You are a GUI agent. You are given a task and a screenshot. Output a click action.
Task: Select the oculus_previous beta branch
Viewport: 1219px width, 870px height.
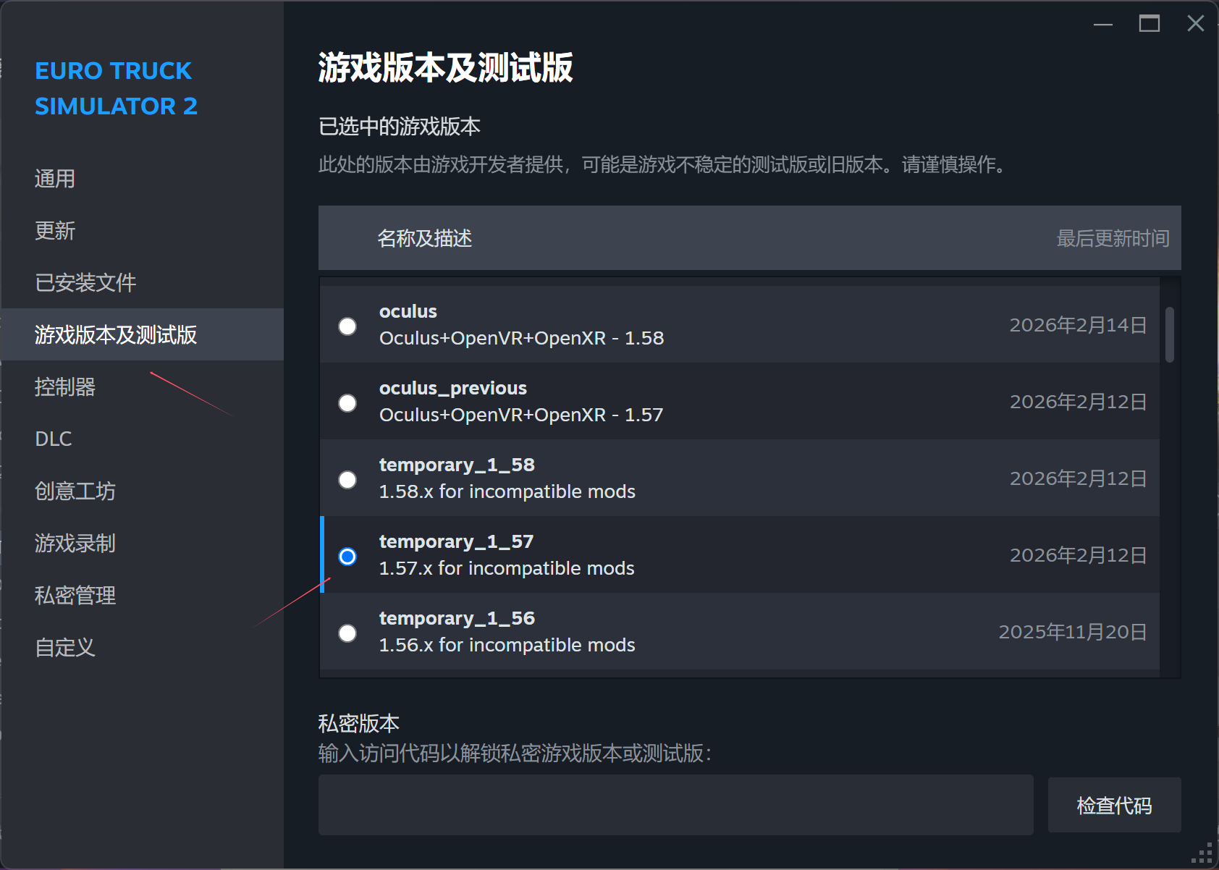click(x=347, y=402)
